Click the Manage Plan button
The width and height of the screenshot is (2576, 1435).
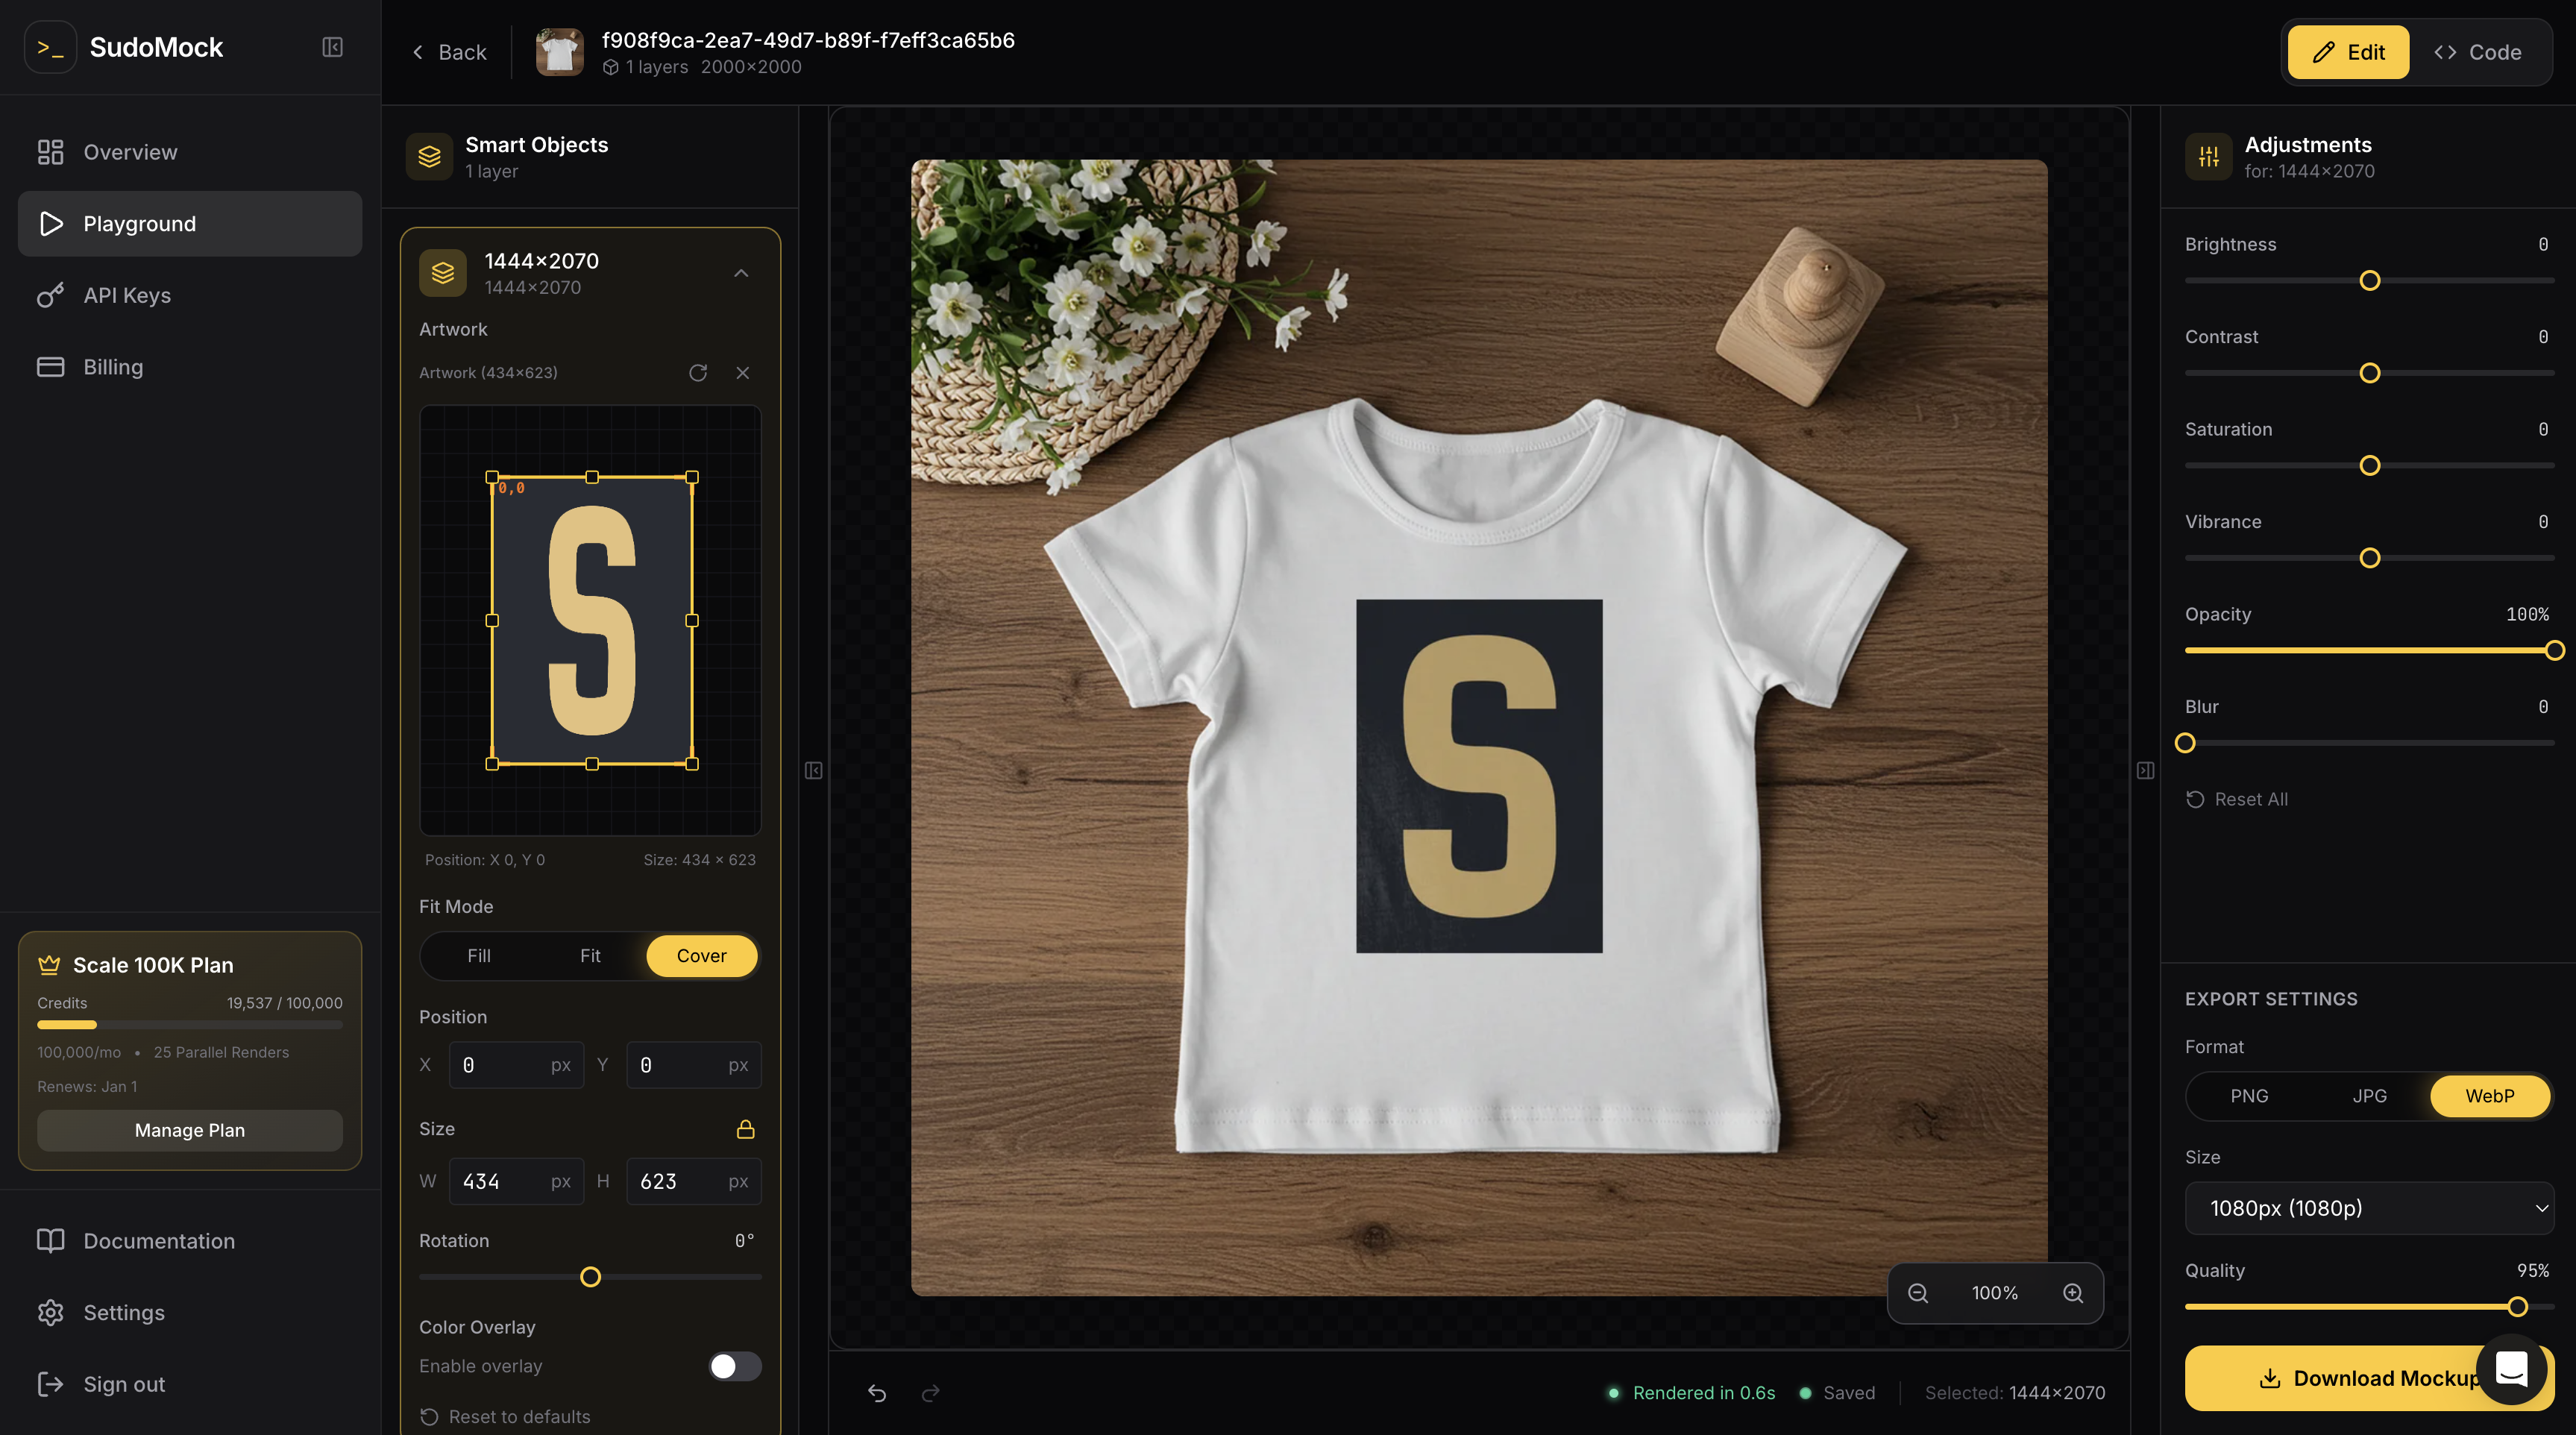click(190, 1130)
